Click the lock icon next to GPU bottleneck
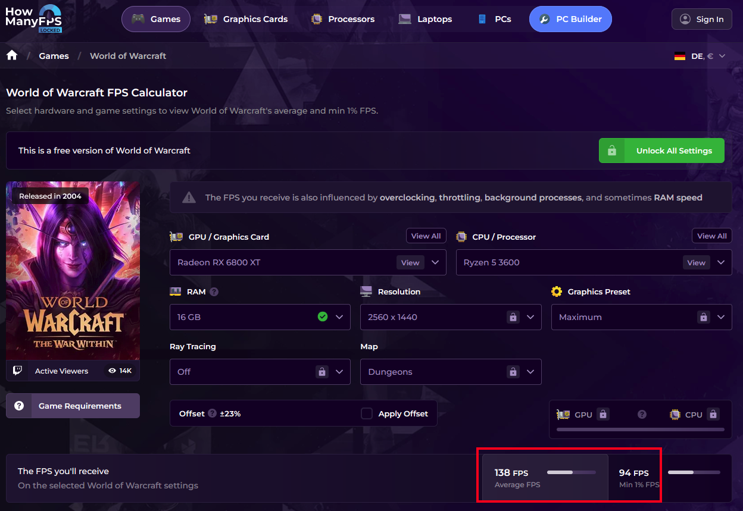This screenshot has width=743, height=511. [602, 414]
